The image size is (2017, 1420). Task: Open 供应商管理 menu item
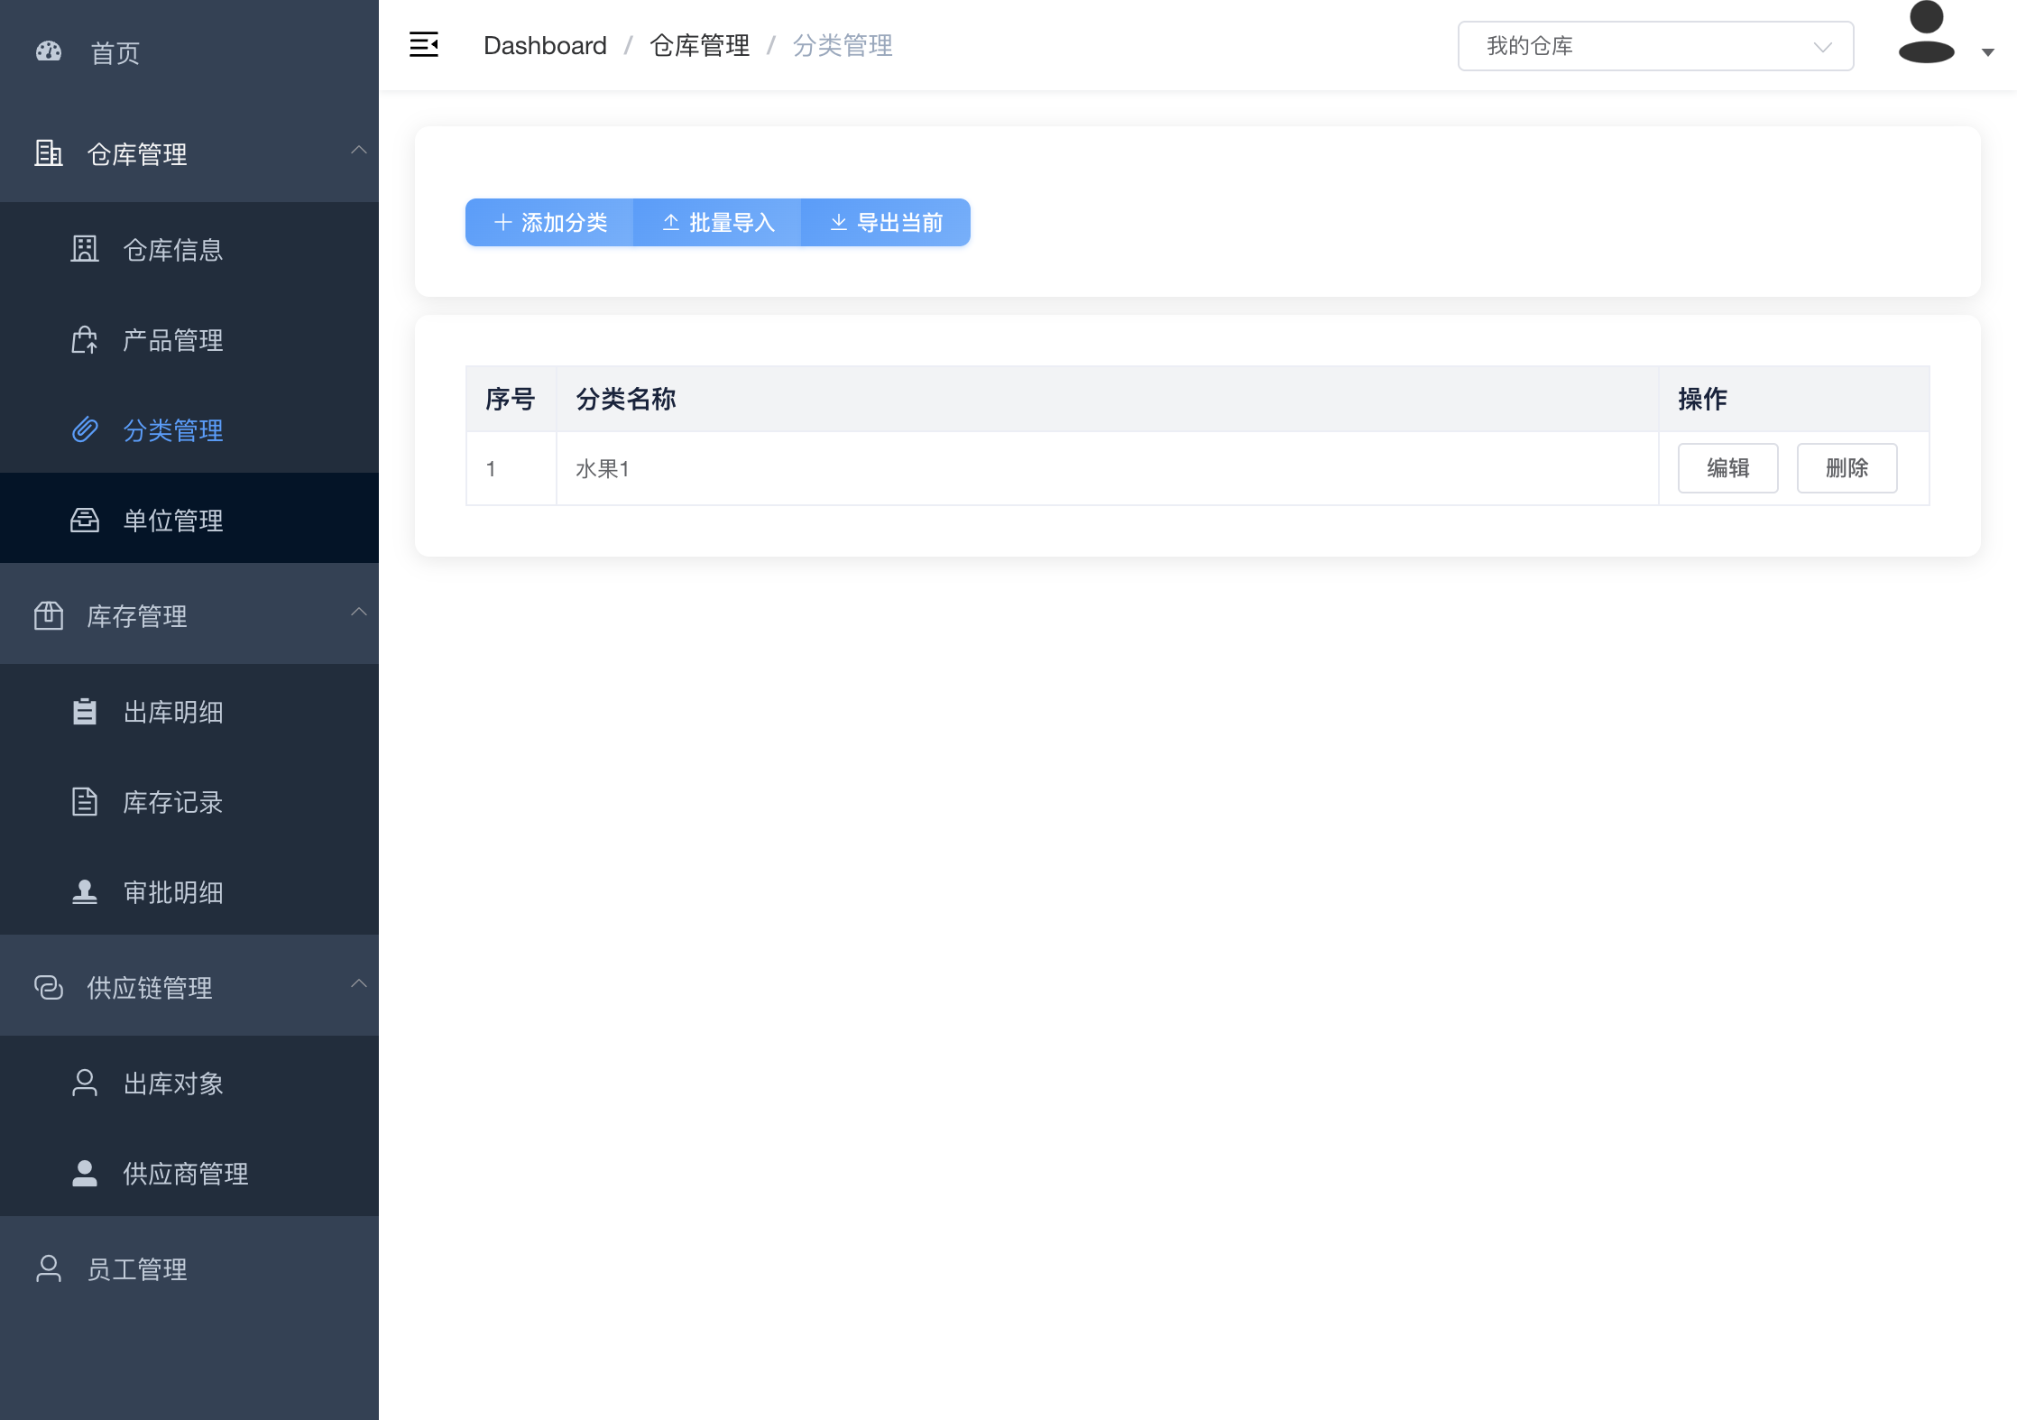pyautogui.click(x=186, y=1174)
